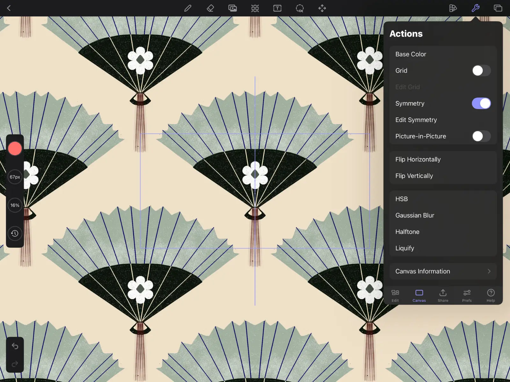Open the Layers panel icon
This screenshot has height=382, width=510.
click(498, 8)
